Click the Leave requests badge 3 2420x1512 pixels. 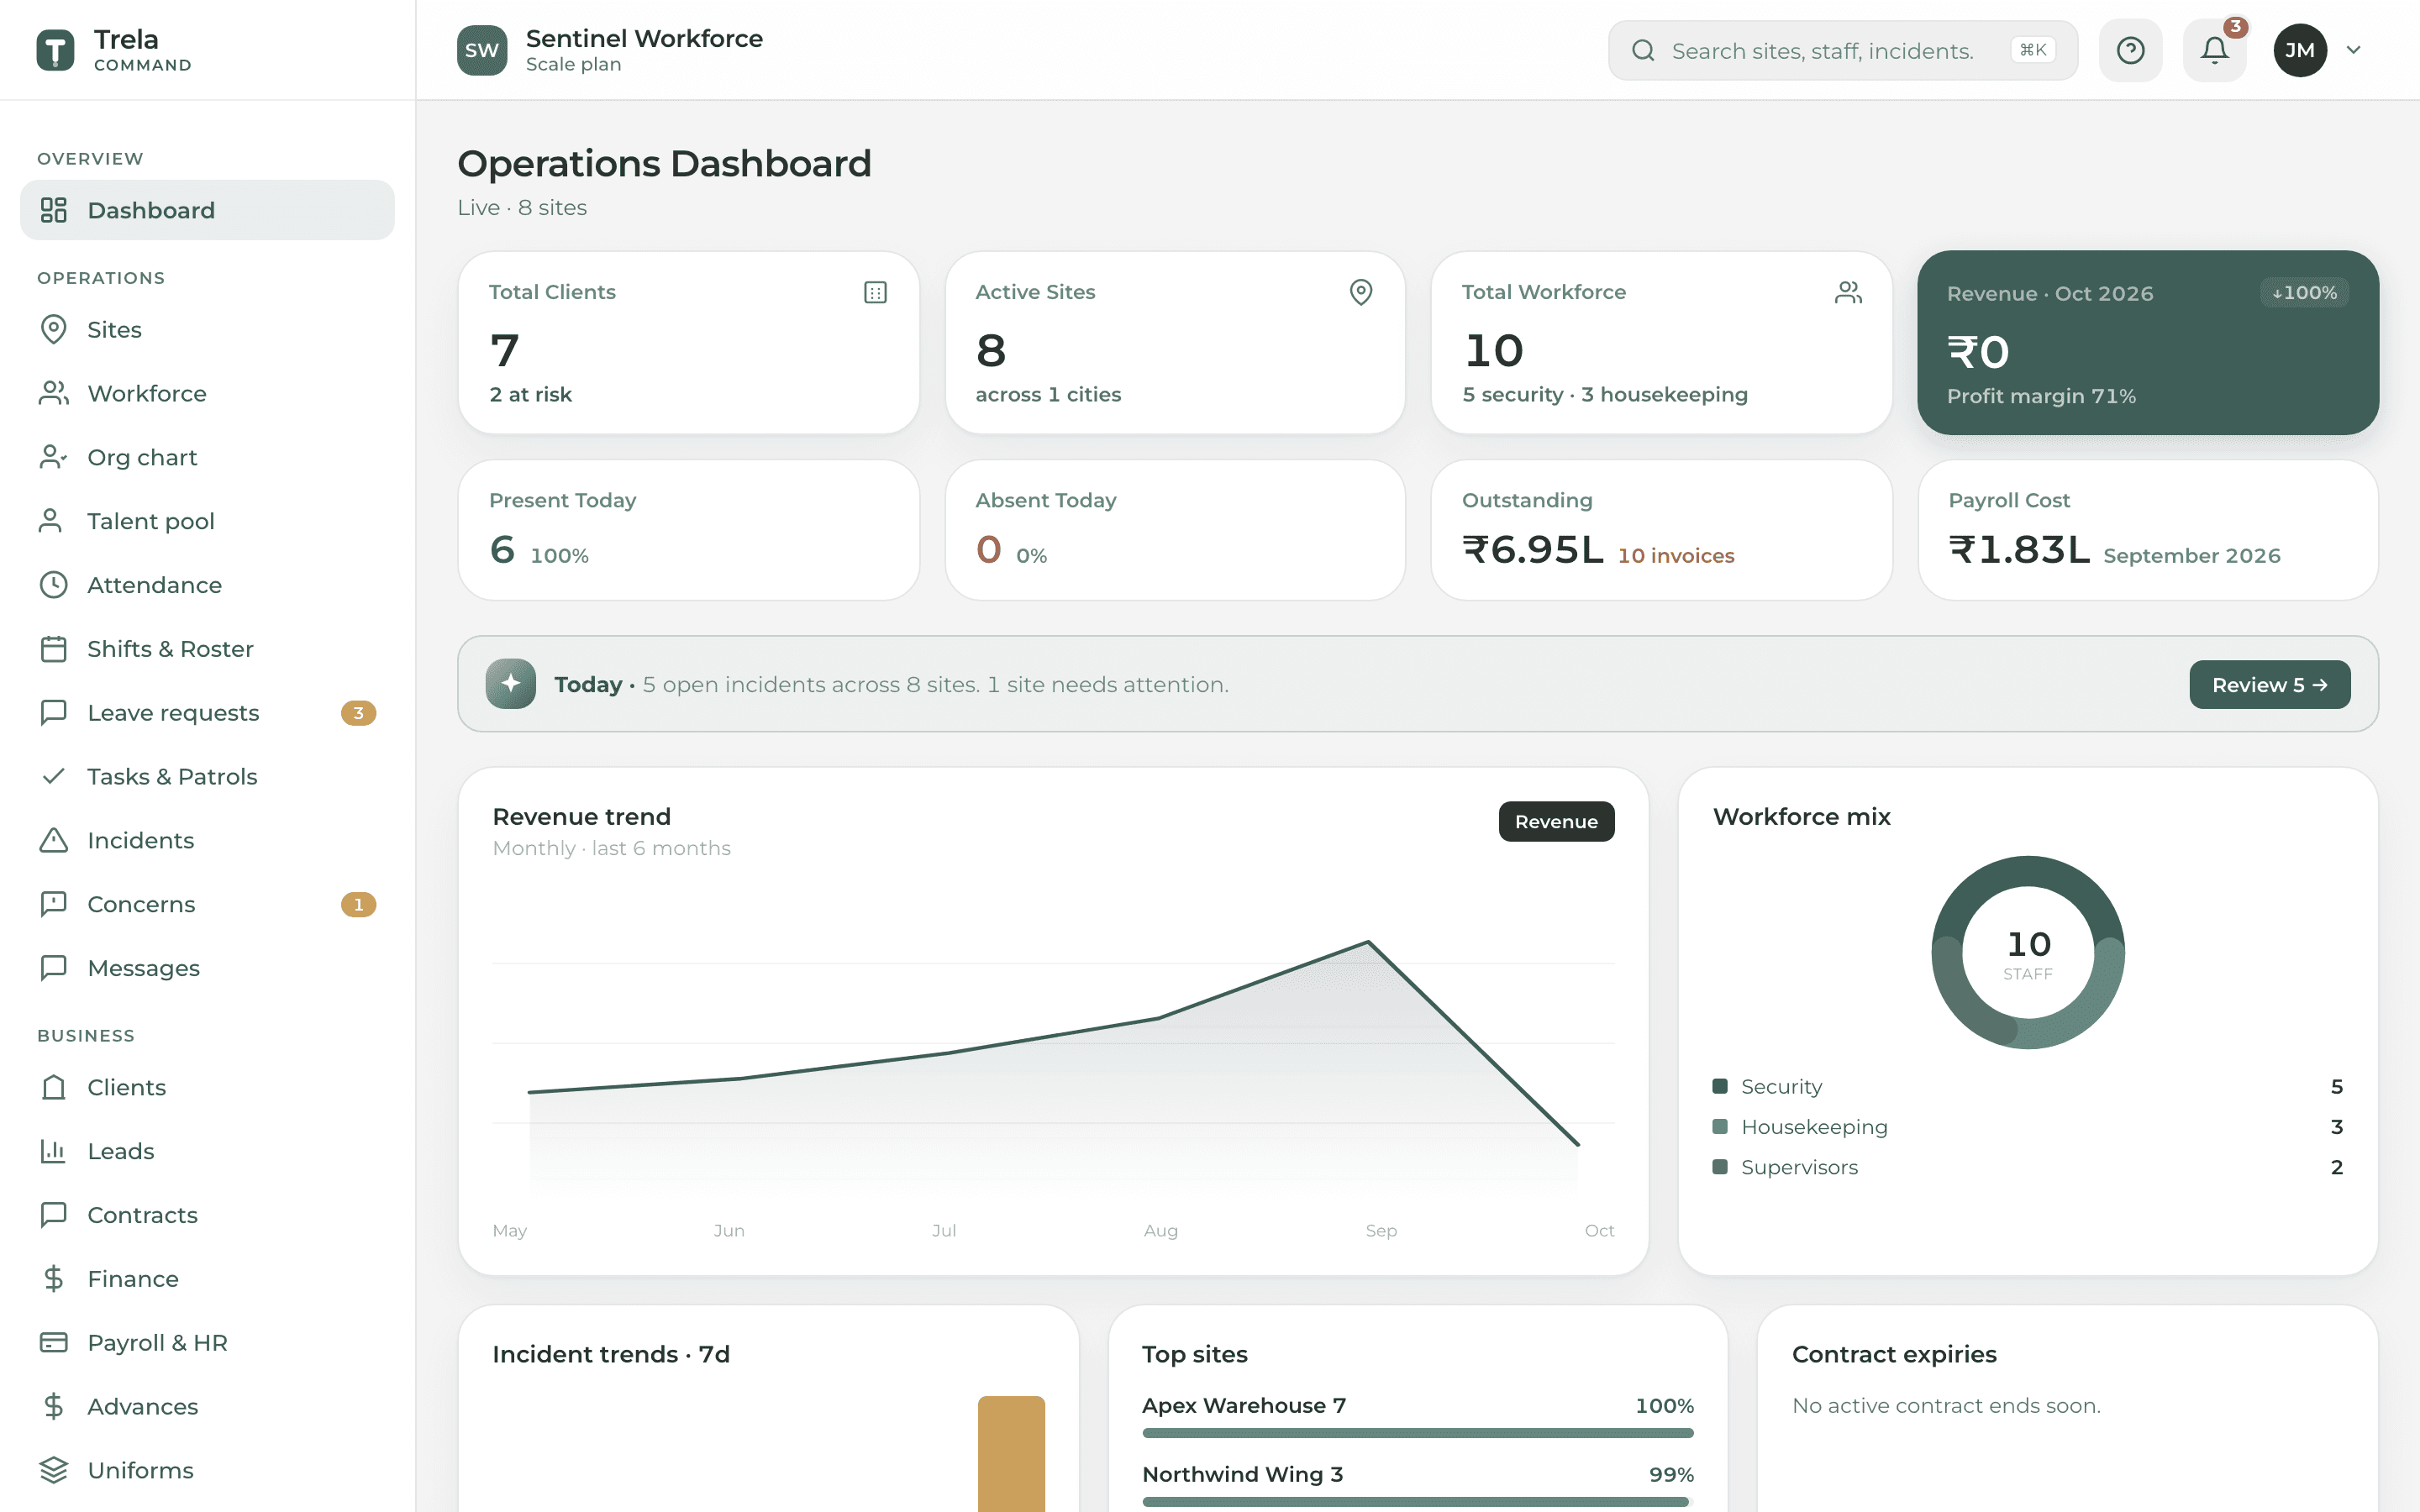coord(358,713)
